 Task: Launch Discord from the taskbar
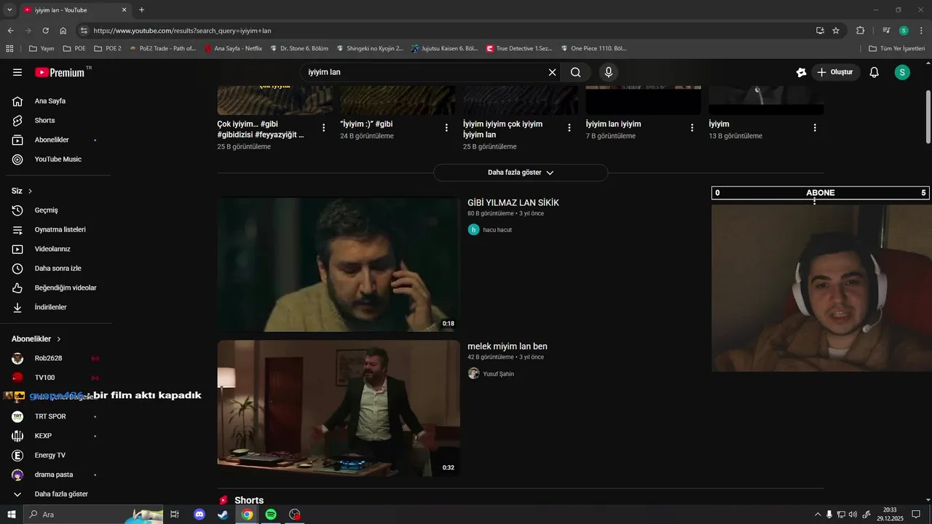(200, 515)
